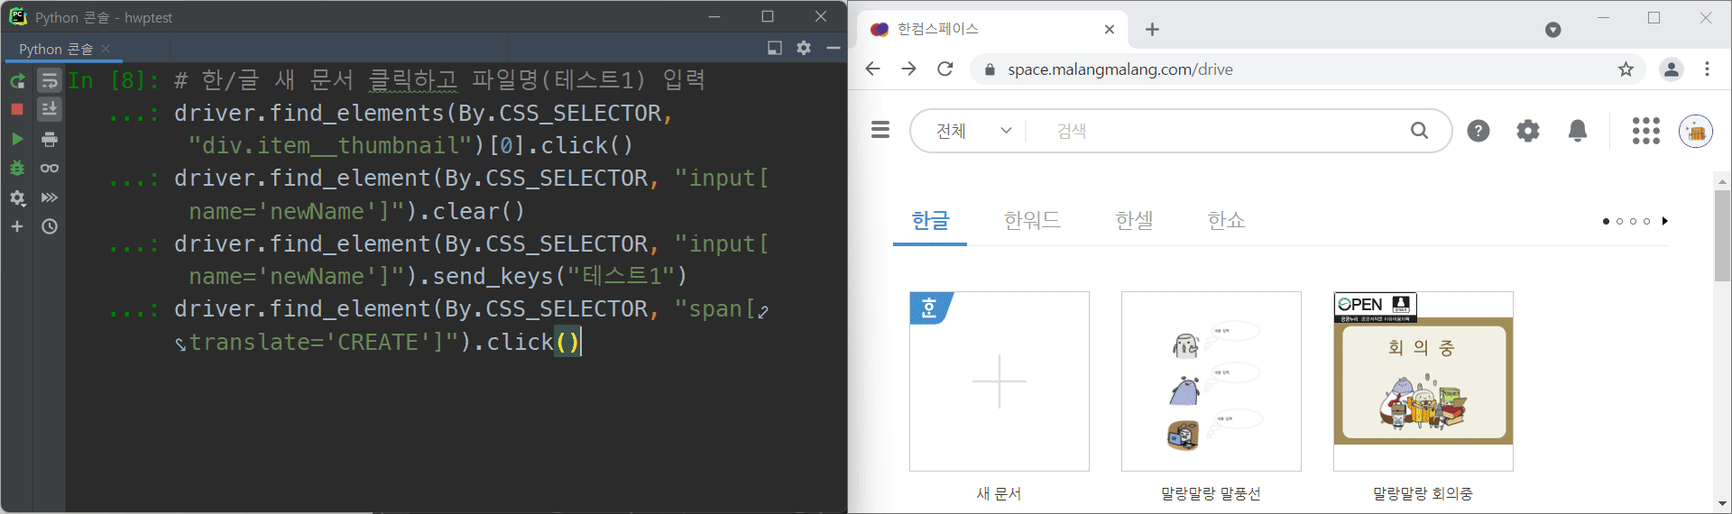Open 한컴스페이스 settings gear
Screen dimensions: 1732x514
click(x=1528, y=131)
